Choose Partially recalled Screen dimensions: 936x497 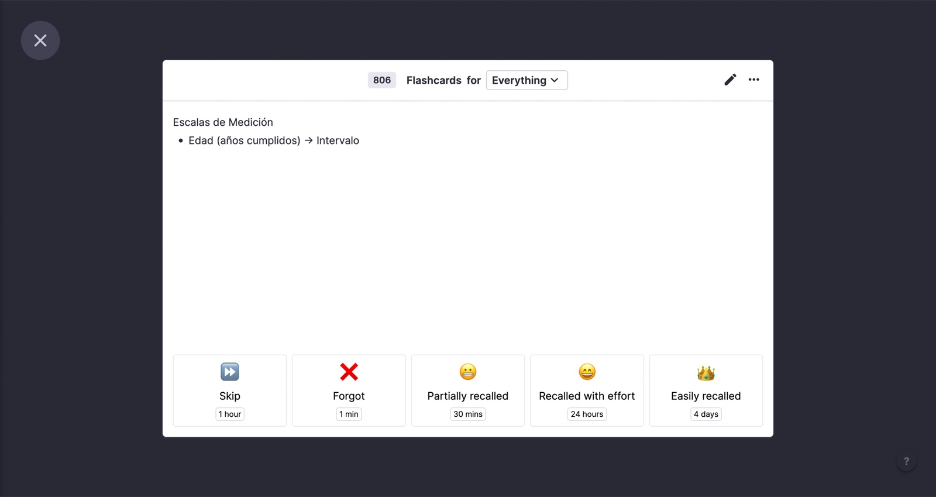click(468, 390)
